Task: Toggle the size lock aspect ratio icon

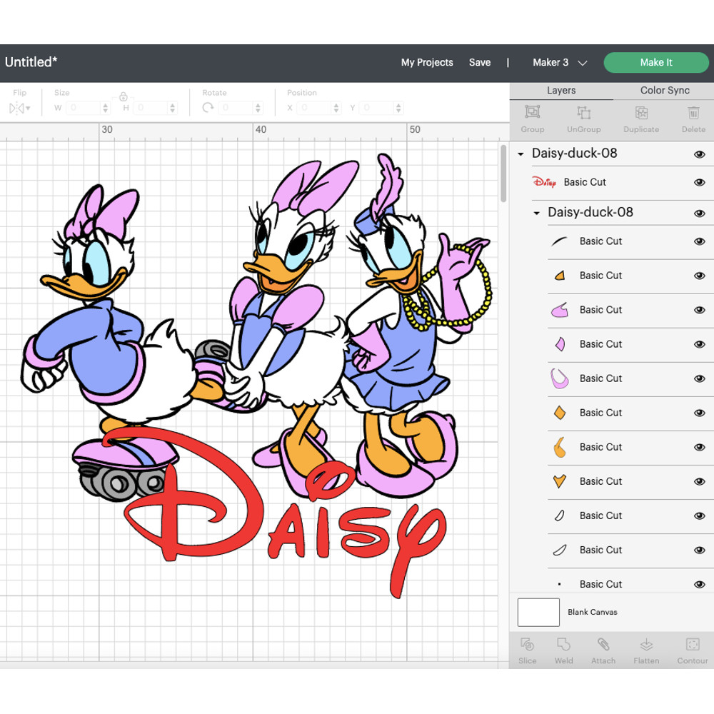Action: click(x=124, y=95)
